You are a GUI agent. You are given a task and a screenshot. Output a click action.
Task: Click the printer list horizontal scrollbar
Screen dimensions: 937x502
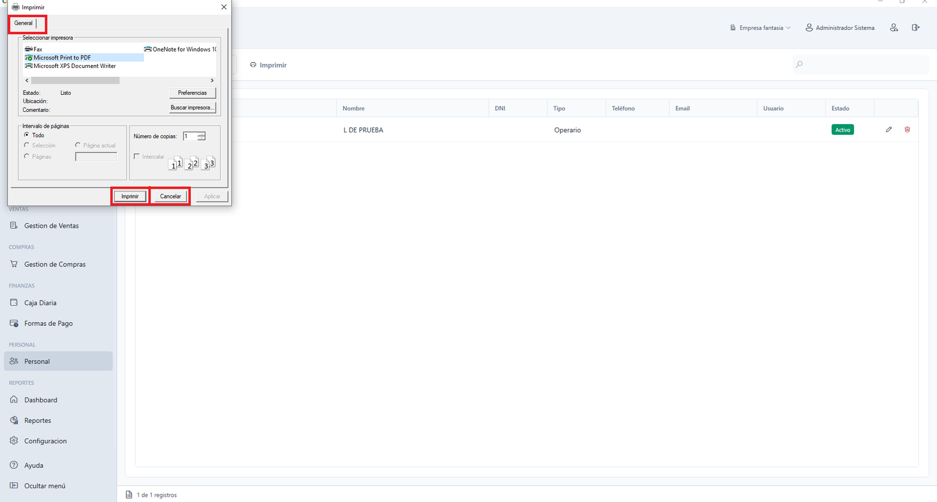click(75, 80)
